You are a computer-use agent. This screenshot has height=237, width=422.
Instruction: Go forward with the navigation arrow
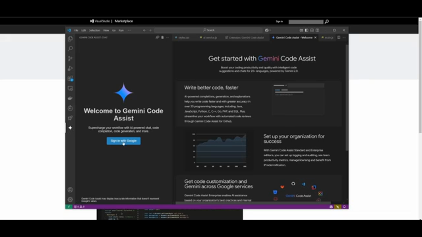pos(150,30)
